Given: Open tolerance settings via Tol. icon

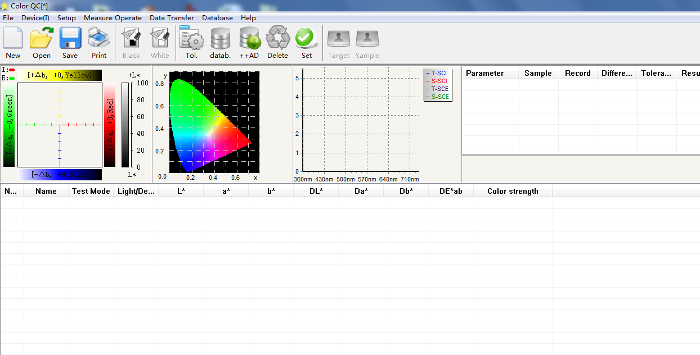Looking at the screenshot, I should [192, 38].
